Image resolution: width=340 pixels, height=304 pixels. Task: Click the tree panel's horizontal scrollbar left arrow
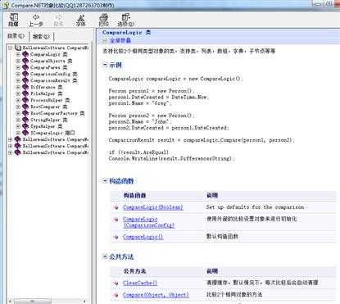point(11,301)
